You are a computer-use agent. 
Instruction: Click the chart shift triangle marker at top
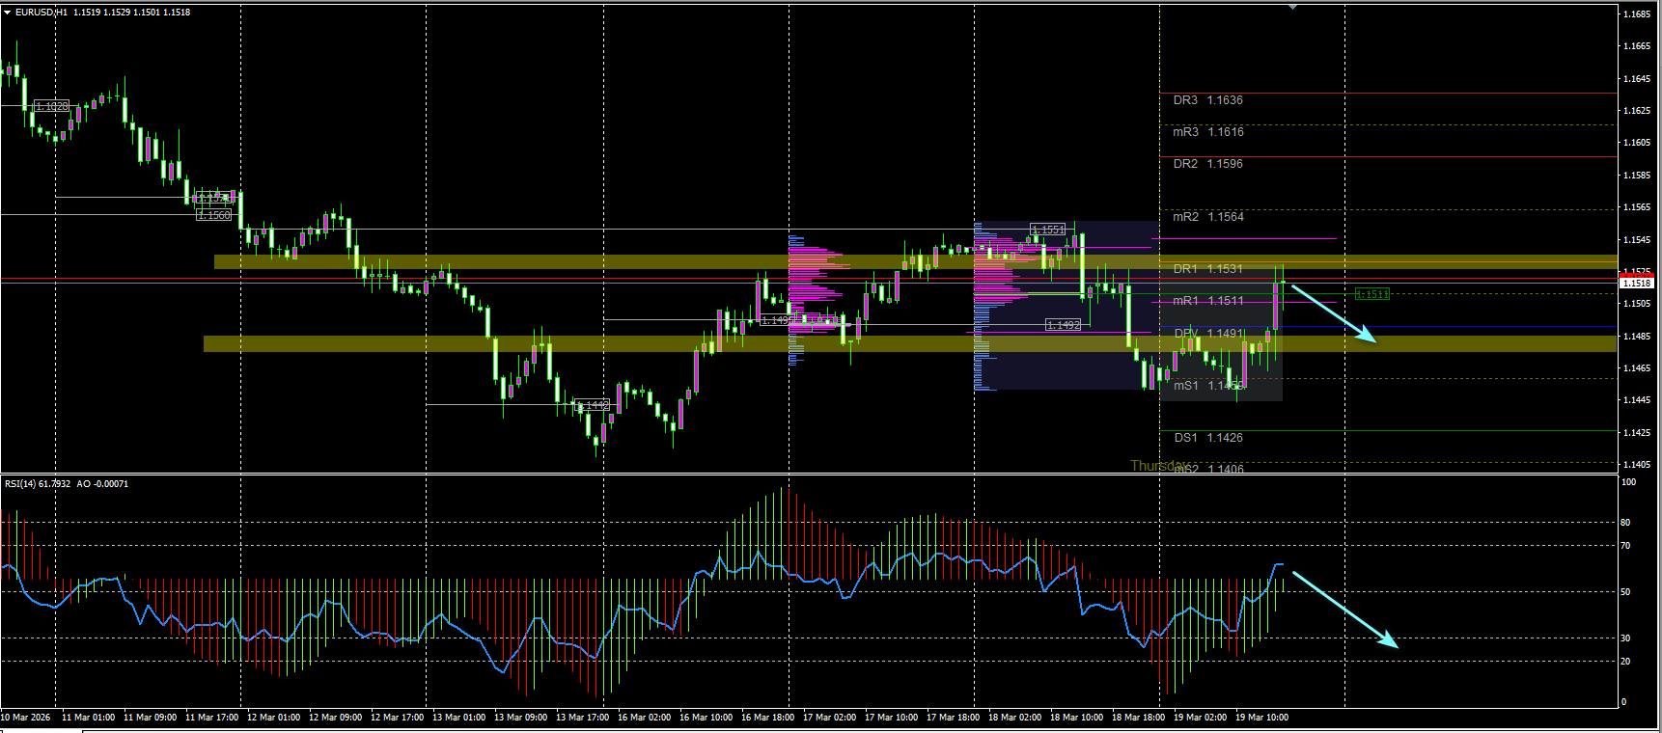(x=1292, y=7)
